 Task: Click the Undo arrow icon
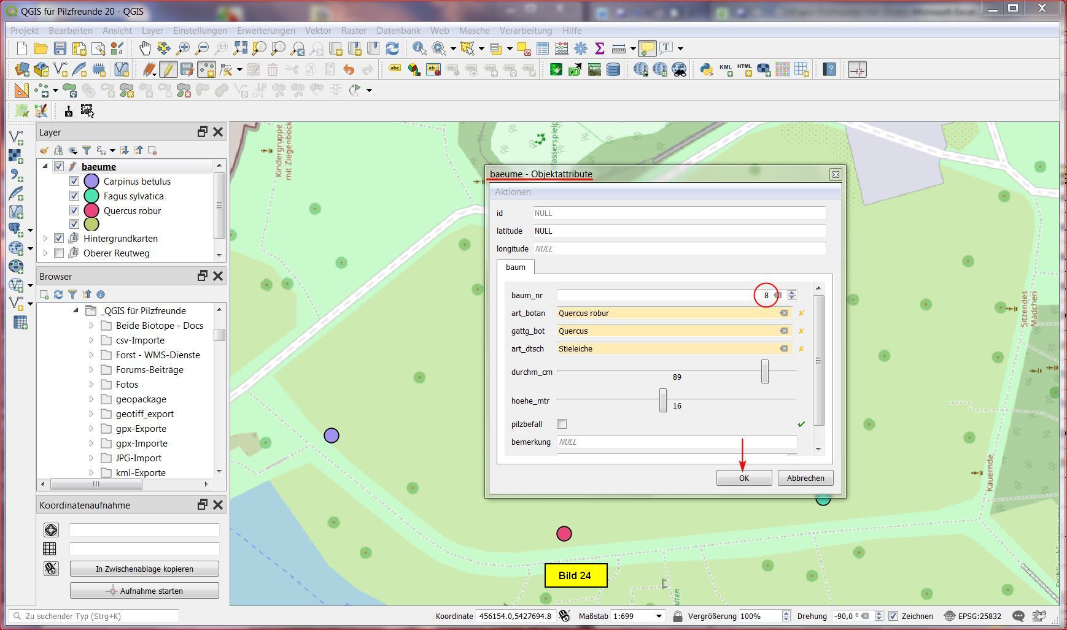tap(349, 70)
